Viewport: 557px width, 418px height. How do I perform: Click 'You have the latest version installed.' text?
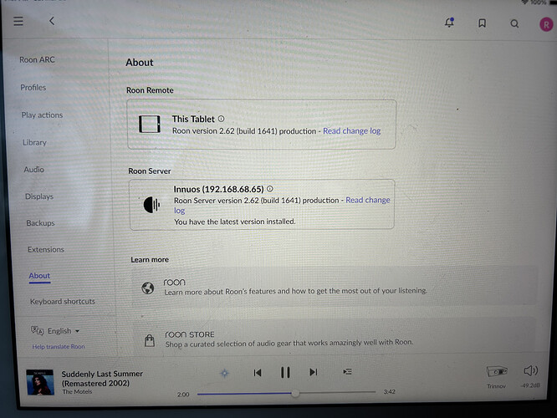[235, 222]
